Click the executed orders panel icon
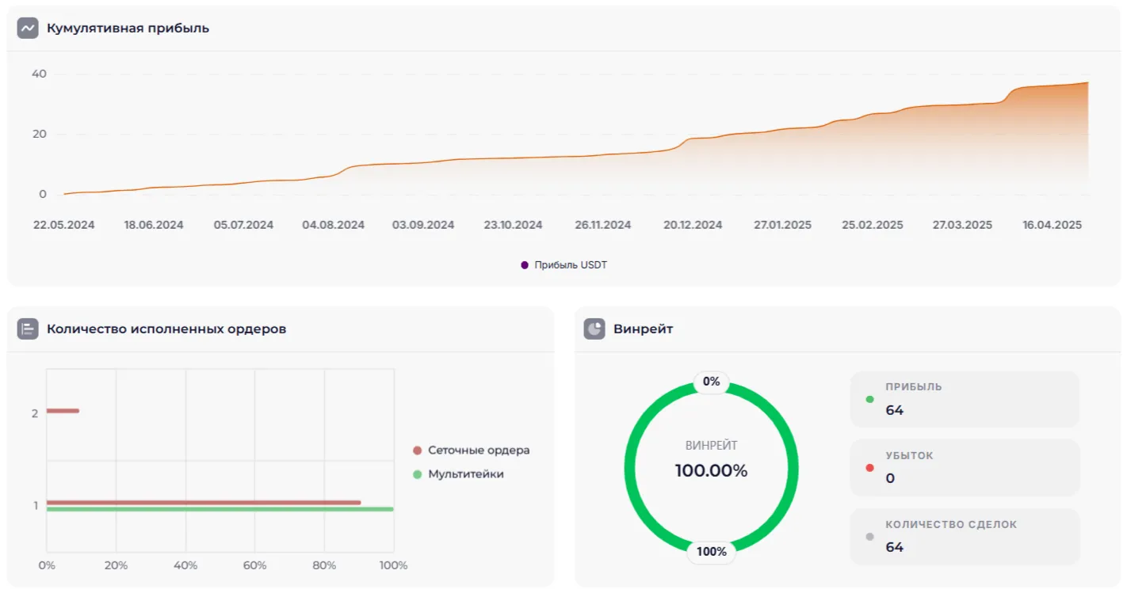 click(x=28, y=329)
